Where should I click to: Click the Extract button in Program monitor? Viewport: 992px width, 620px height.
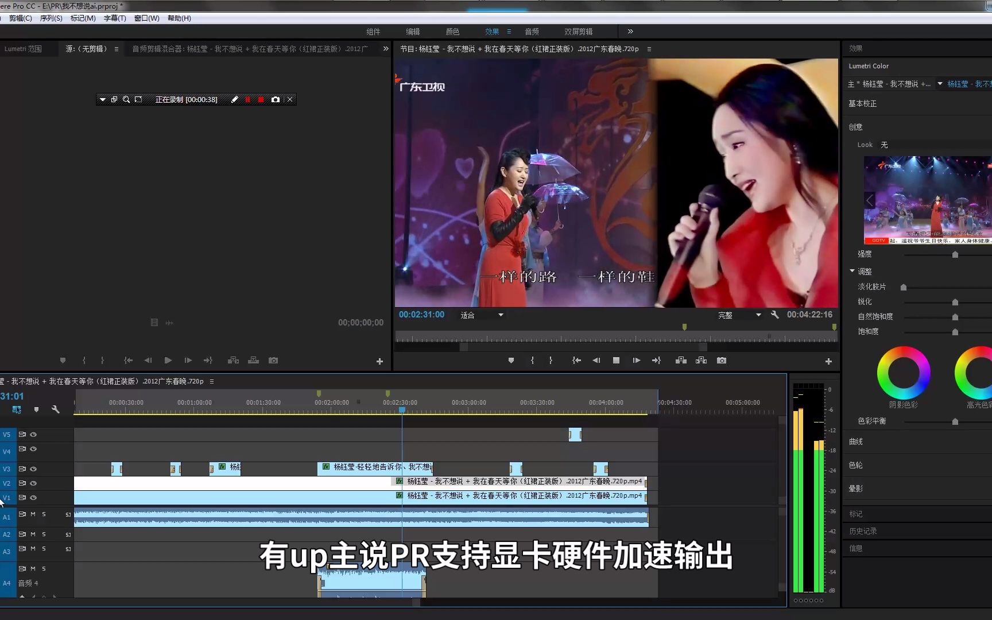(701, 361)
